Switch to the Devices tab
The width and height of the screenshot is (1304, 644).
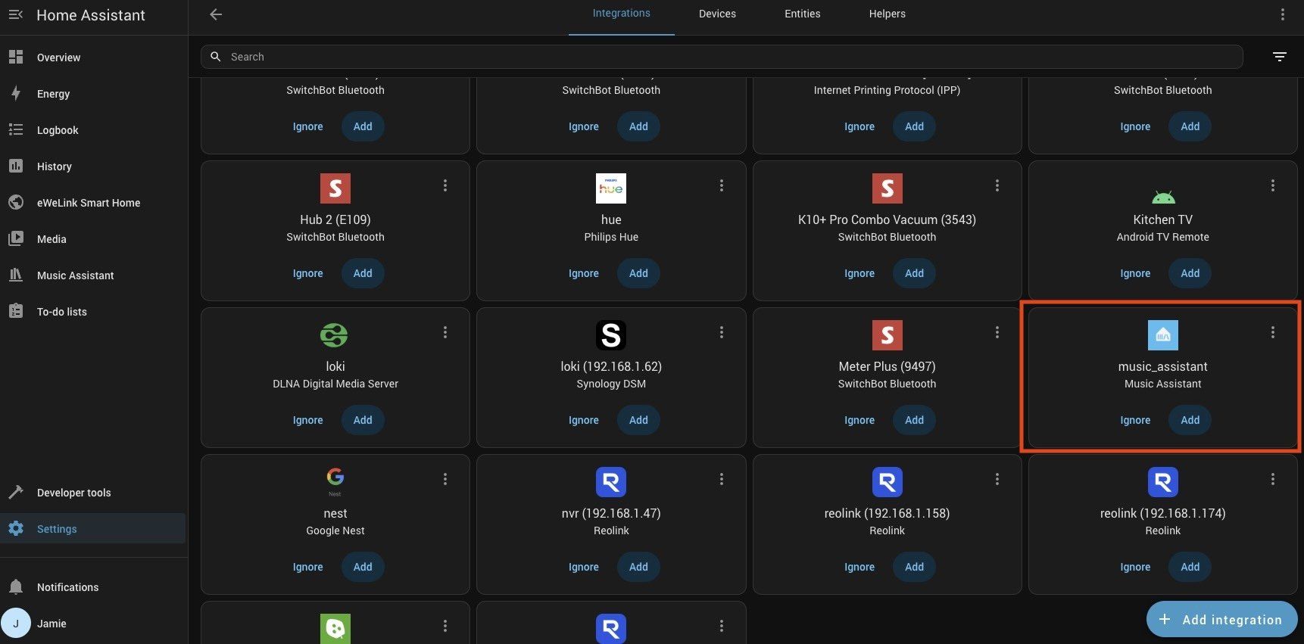pyautogui.click(x=717, y=14)
